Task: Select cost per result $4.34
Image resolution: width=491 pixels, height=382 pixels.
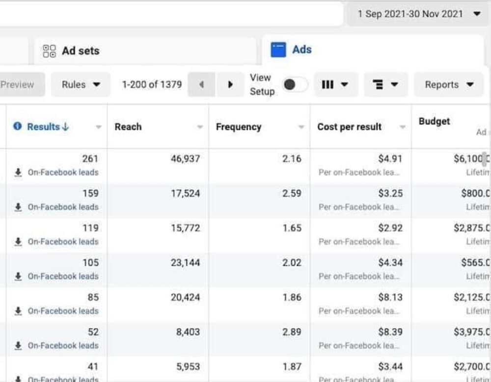Action: tap(390, 262)
